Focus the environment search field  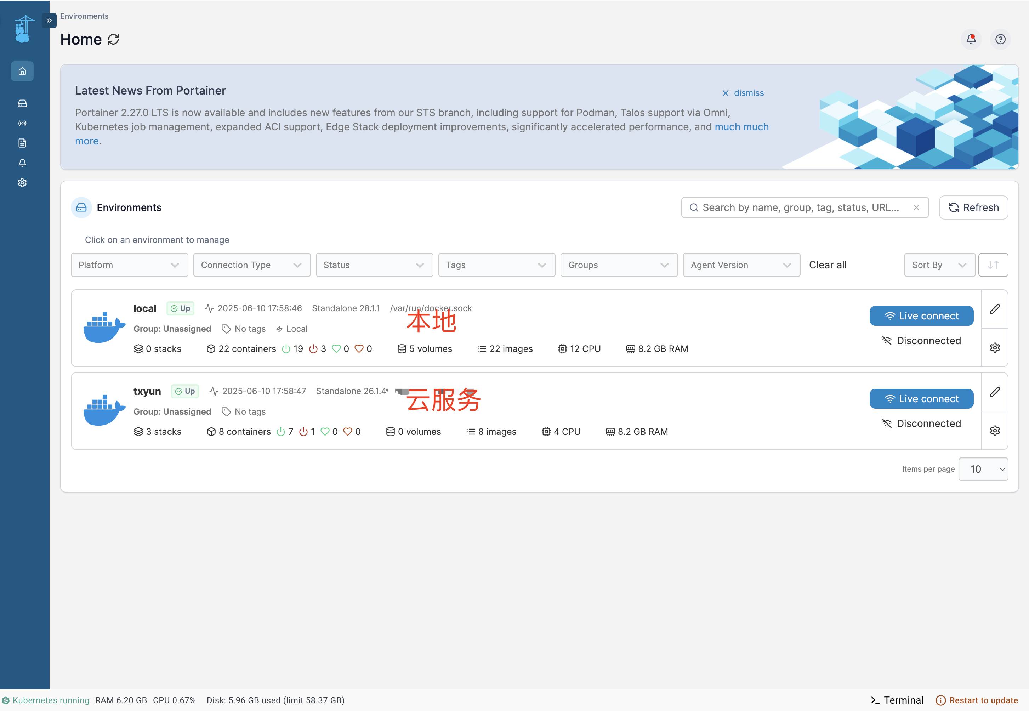(x=805, y=207)
